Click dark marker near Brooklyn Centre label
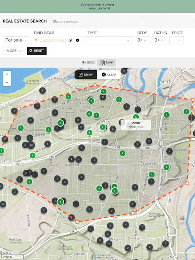This screenshot has width=195, height=260. pyautogui.click(x=128, y=248)
